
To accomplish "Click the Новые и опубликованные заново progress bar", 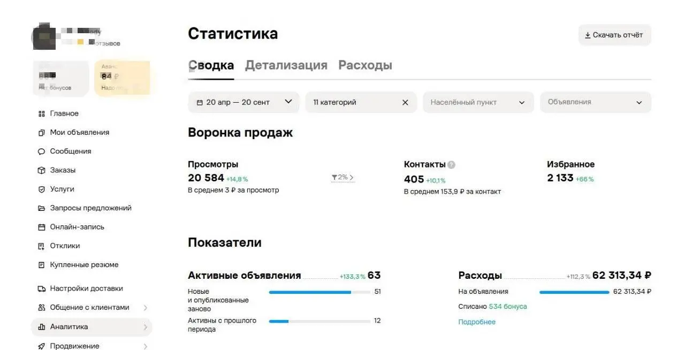I will pos(319,292).
